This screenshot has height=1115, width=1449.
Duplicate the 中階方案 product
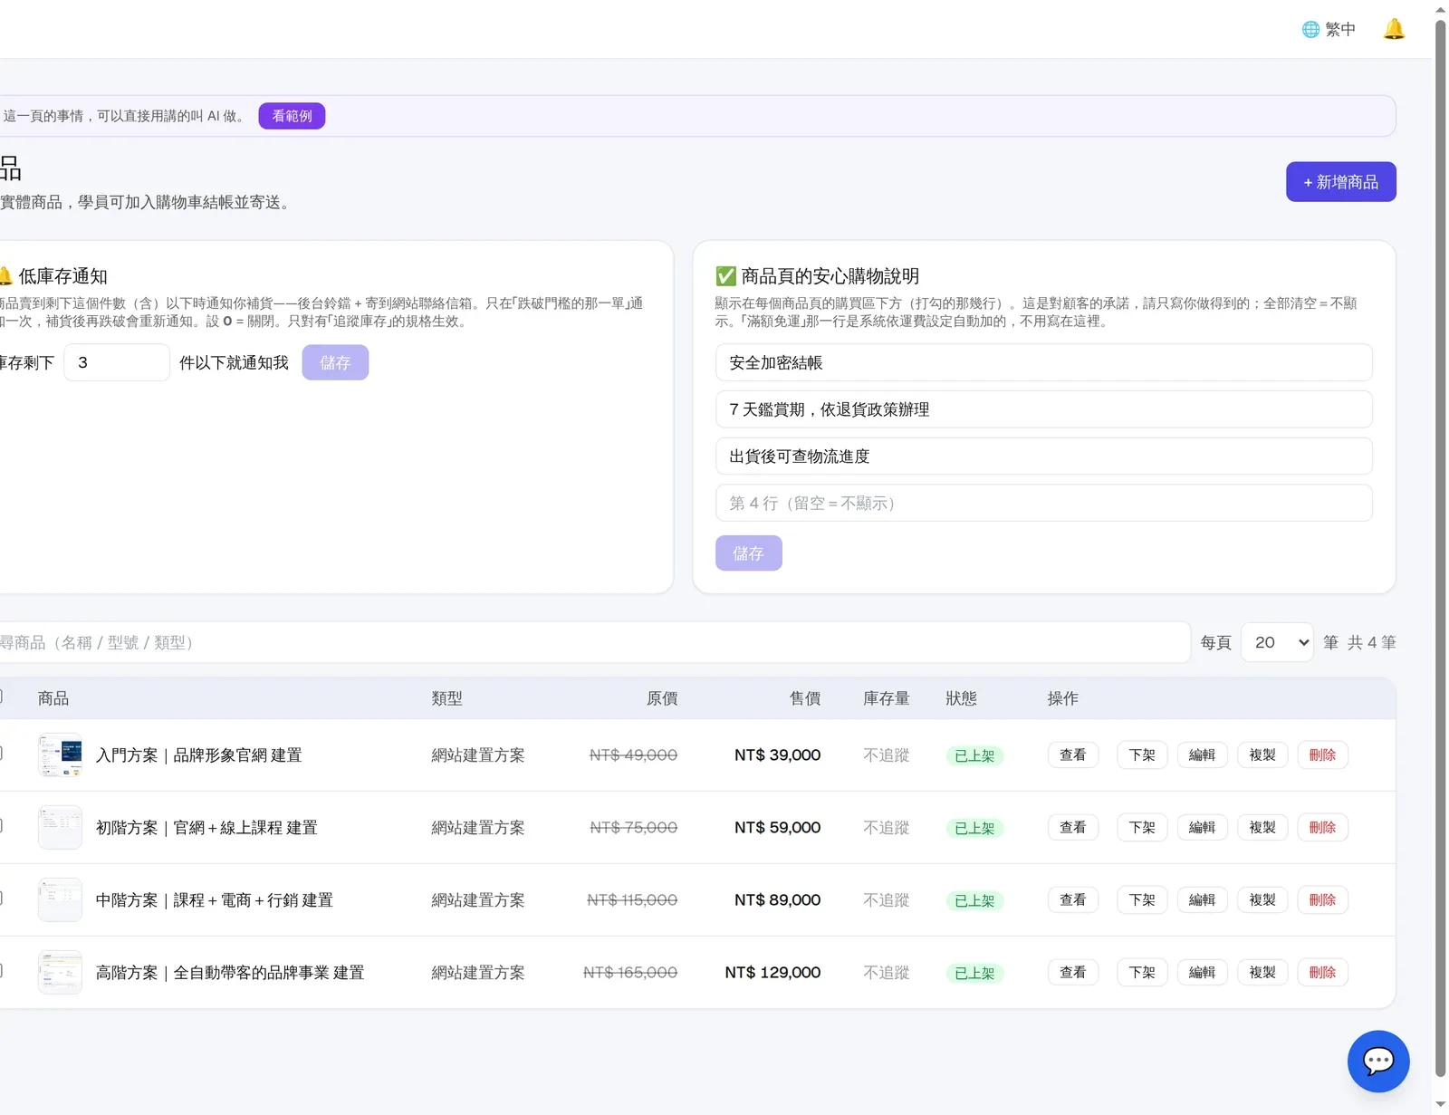point(1262,900)
